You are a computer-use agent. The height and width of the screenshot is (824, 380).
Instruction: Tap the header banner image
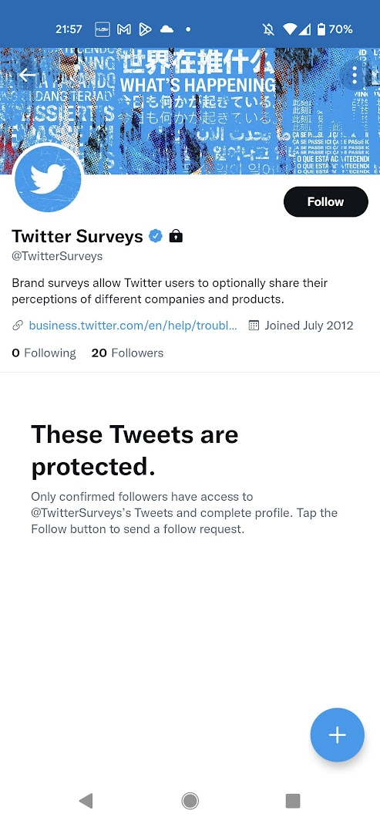coord(190,111)
